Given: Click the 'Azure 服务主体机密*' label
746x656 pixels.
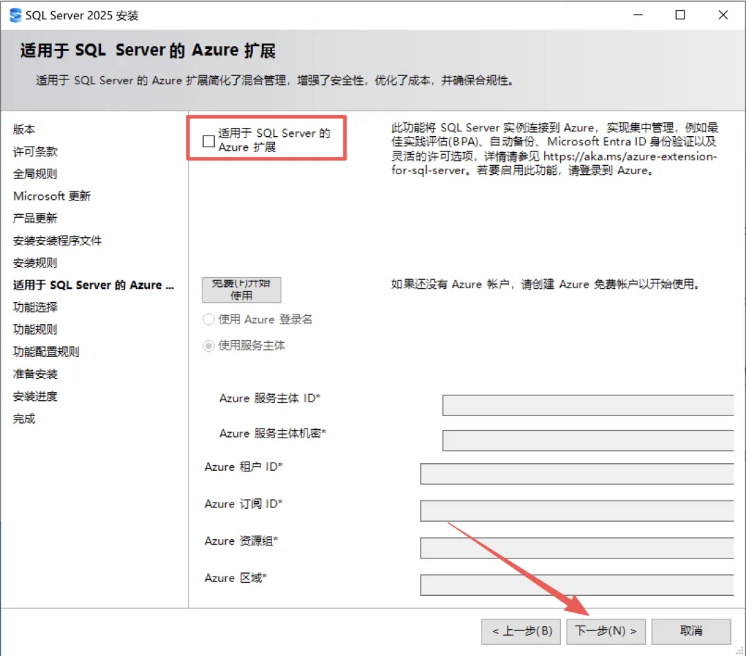Looking at the screenshot, I should (x=272, y=433).
